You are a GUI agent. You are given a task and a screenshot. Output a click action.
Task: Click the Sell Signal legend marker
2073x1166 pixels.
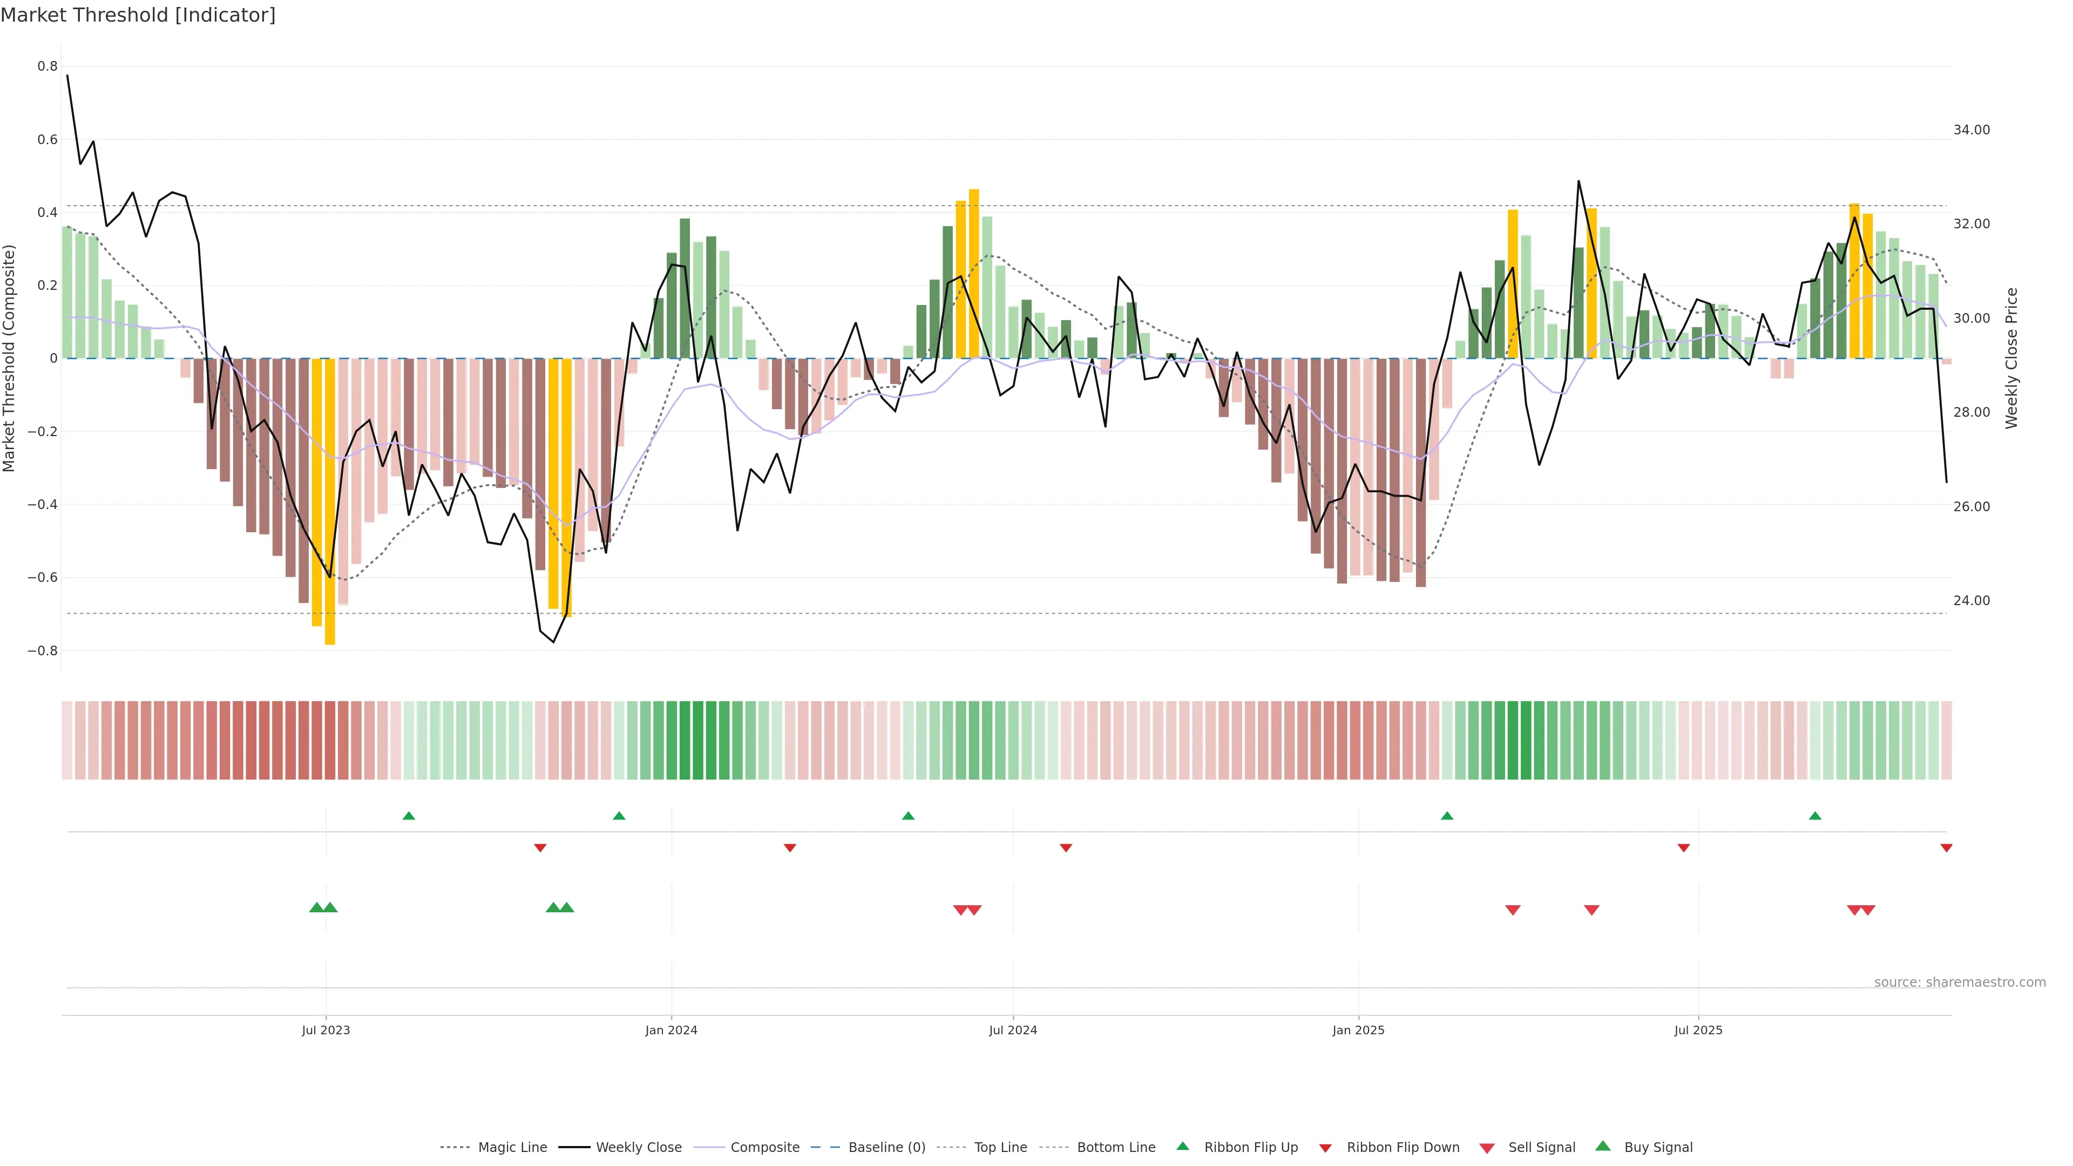coord(1487,1148)
